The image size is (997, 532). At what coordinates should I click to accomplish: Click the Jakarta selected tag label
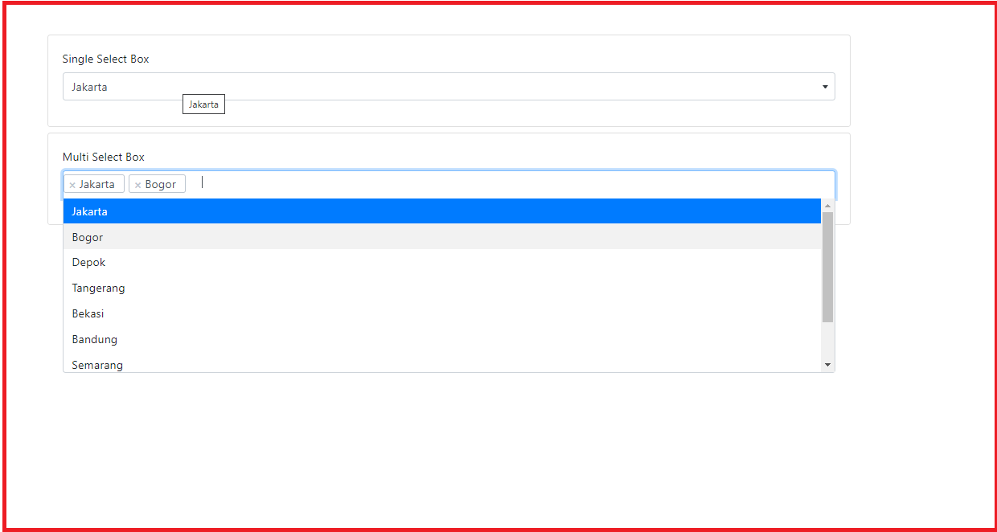coord(97,184)
